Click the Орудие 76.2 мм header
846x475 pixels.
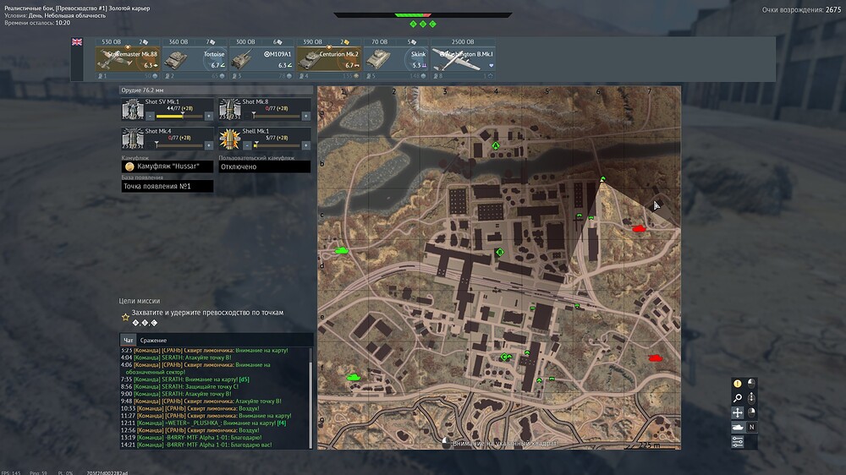(216, 90)
